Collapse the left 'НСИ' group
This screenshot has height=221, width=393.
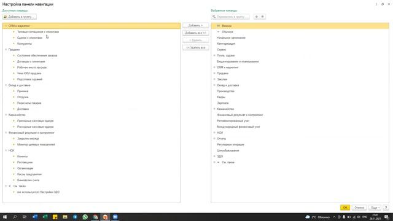[x=6, y=150]
